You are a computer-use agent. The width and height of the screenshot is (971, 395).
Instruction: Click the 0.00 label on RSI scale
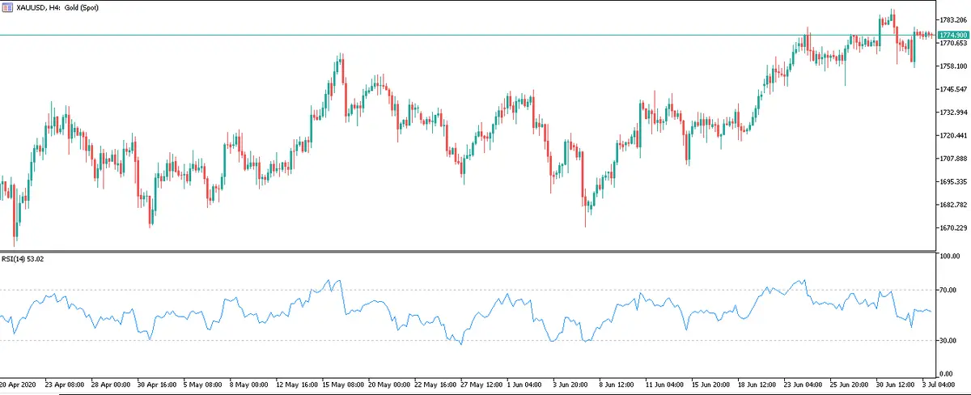click(x=950, y=371)
